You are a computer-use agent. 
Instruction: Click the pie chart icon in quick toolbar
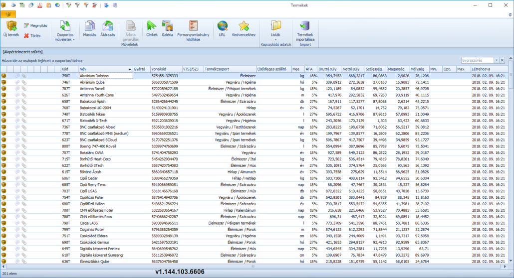(57, 5)
